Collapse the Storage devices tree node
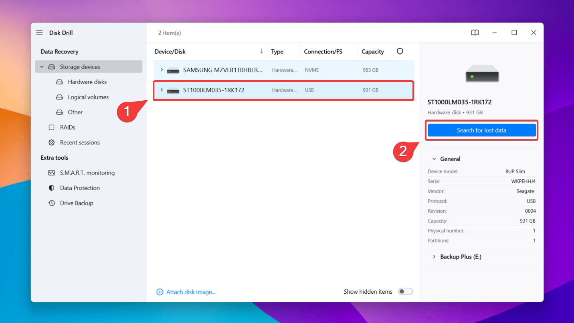 click(42, 67)
